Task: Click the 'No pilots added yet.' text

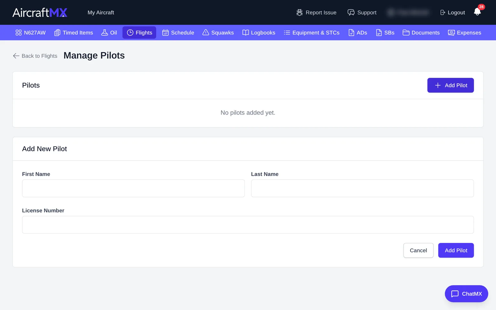Action: pyautogui.click(x=248, y=113)
